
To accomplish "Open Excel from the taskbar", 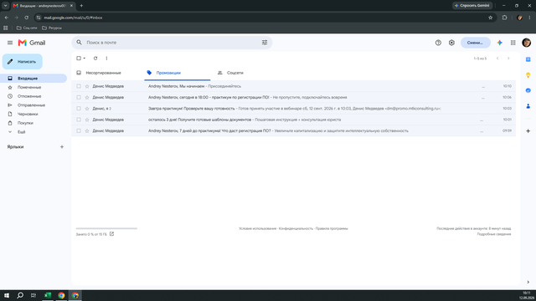I will [48, 295].
